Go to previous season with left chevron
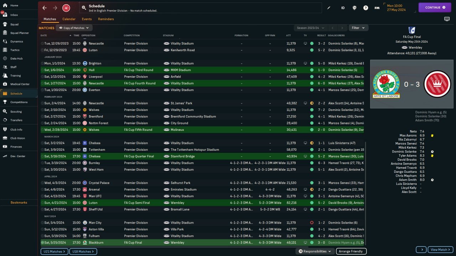The width and height of the screenshot is (456, 256). pos(332,28)
